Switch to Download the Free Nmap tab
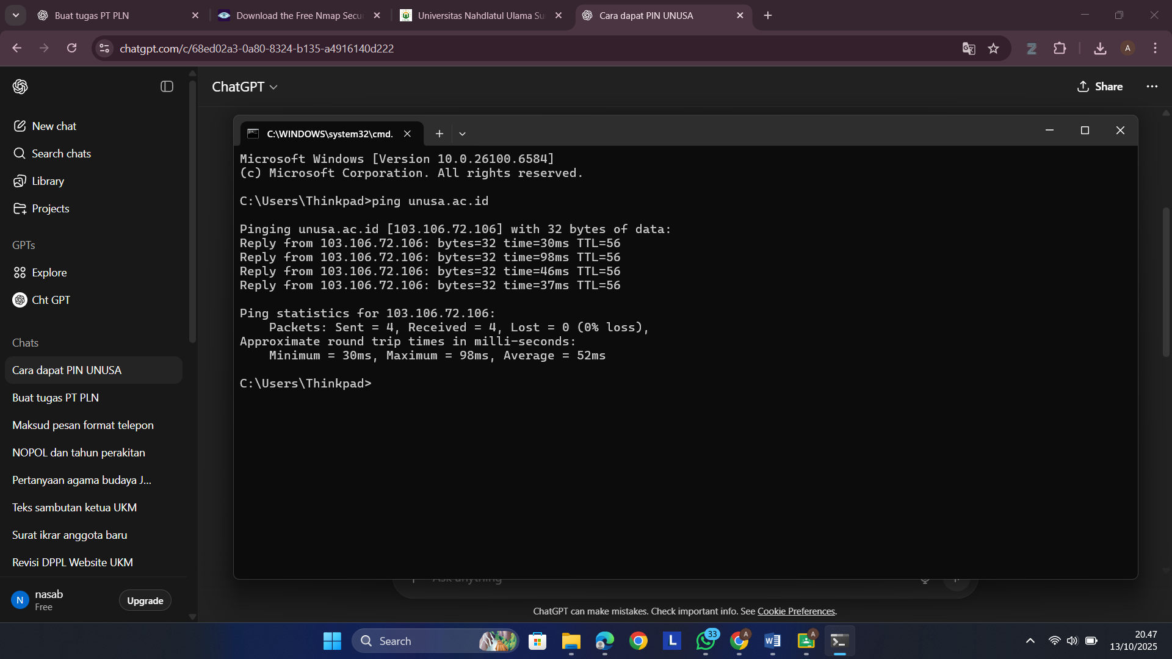The height and width of the screenshot is (659, 1172). [x=299, y=16]
